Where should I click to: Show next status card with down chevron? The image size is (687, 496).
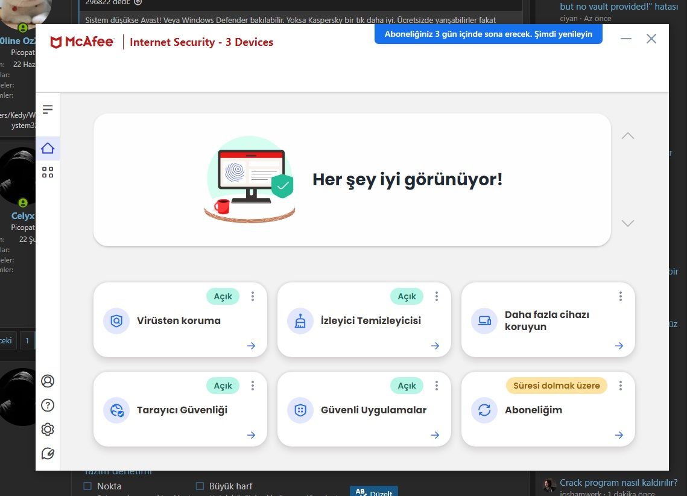(628, 223)
